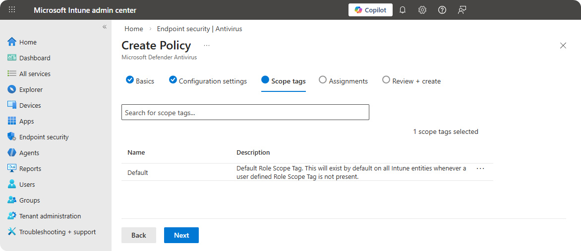Open the settings gear icon
The image size is (581, 251).
click(x=422, y=10)
